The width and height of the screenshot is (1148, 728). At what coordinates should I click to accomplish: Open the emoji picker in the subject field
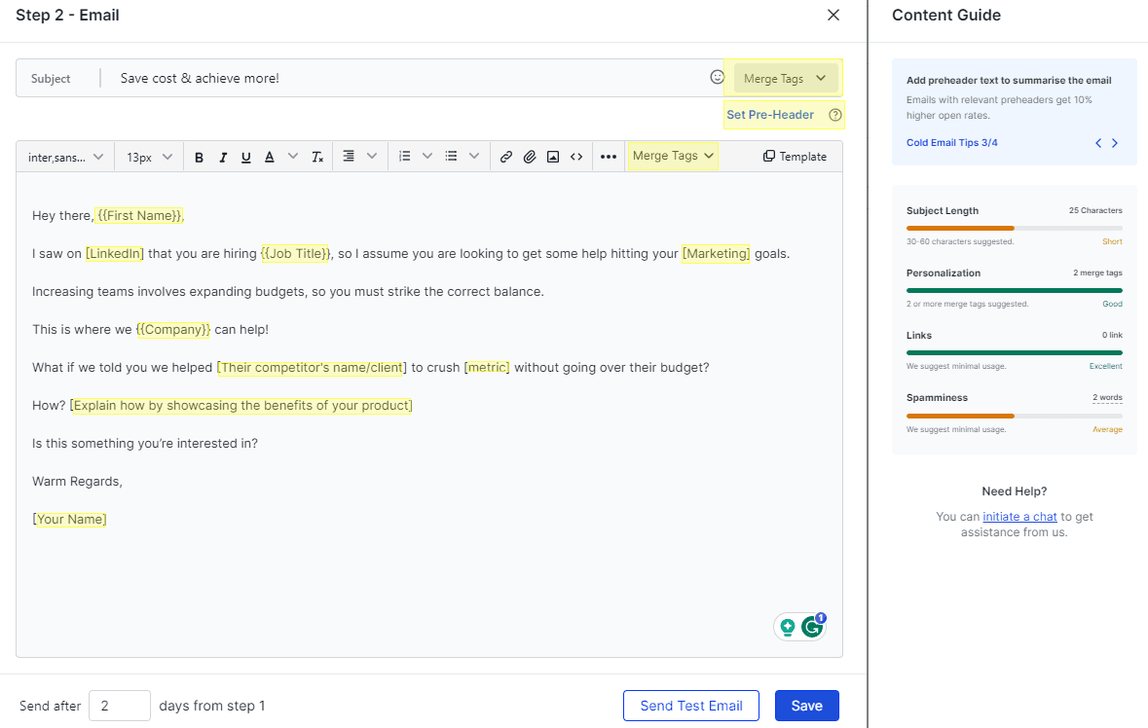[718, 77]
